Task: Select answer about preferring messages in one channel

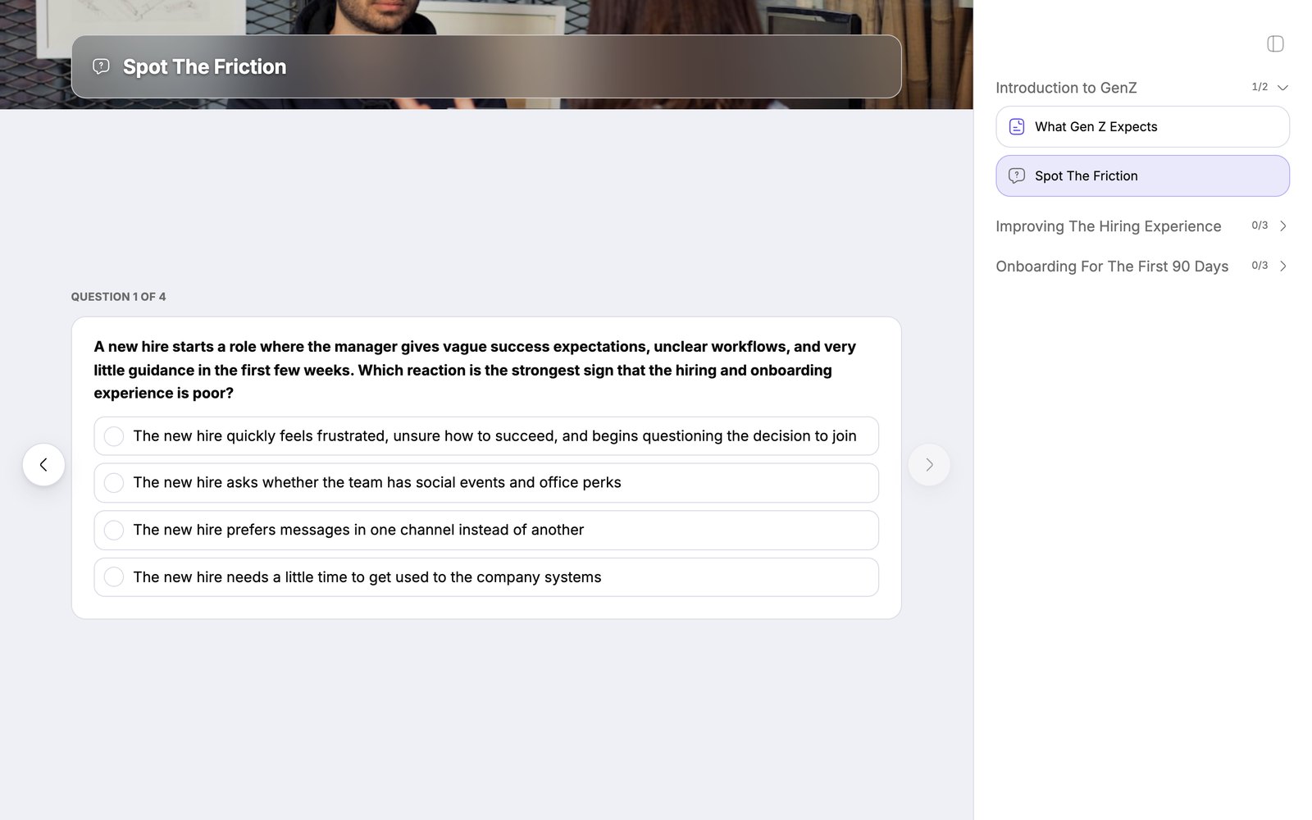Action: (486, 531)
